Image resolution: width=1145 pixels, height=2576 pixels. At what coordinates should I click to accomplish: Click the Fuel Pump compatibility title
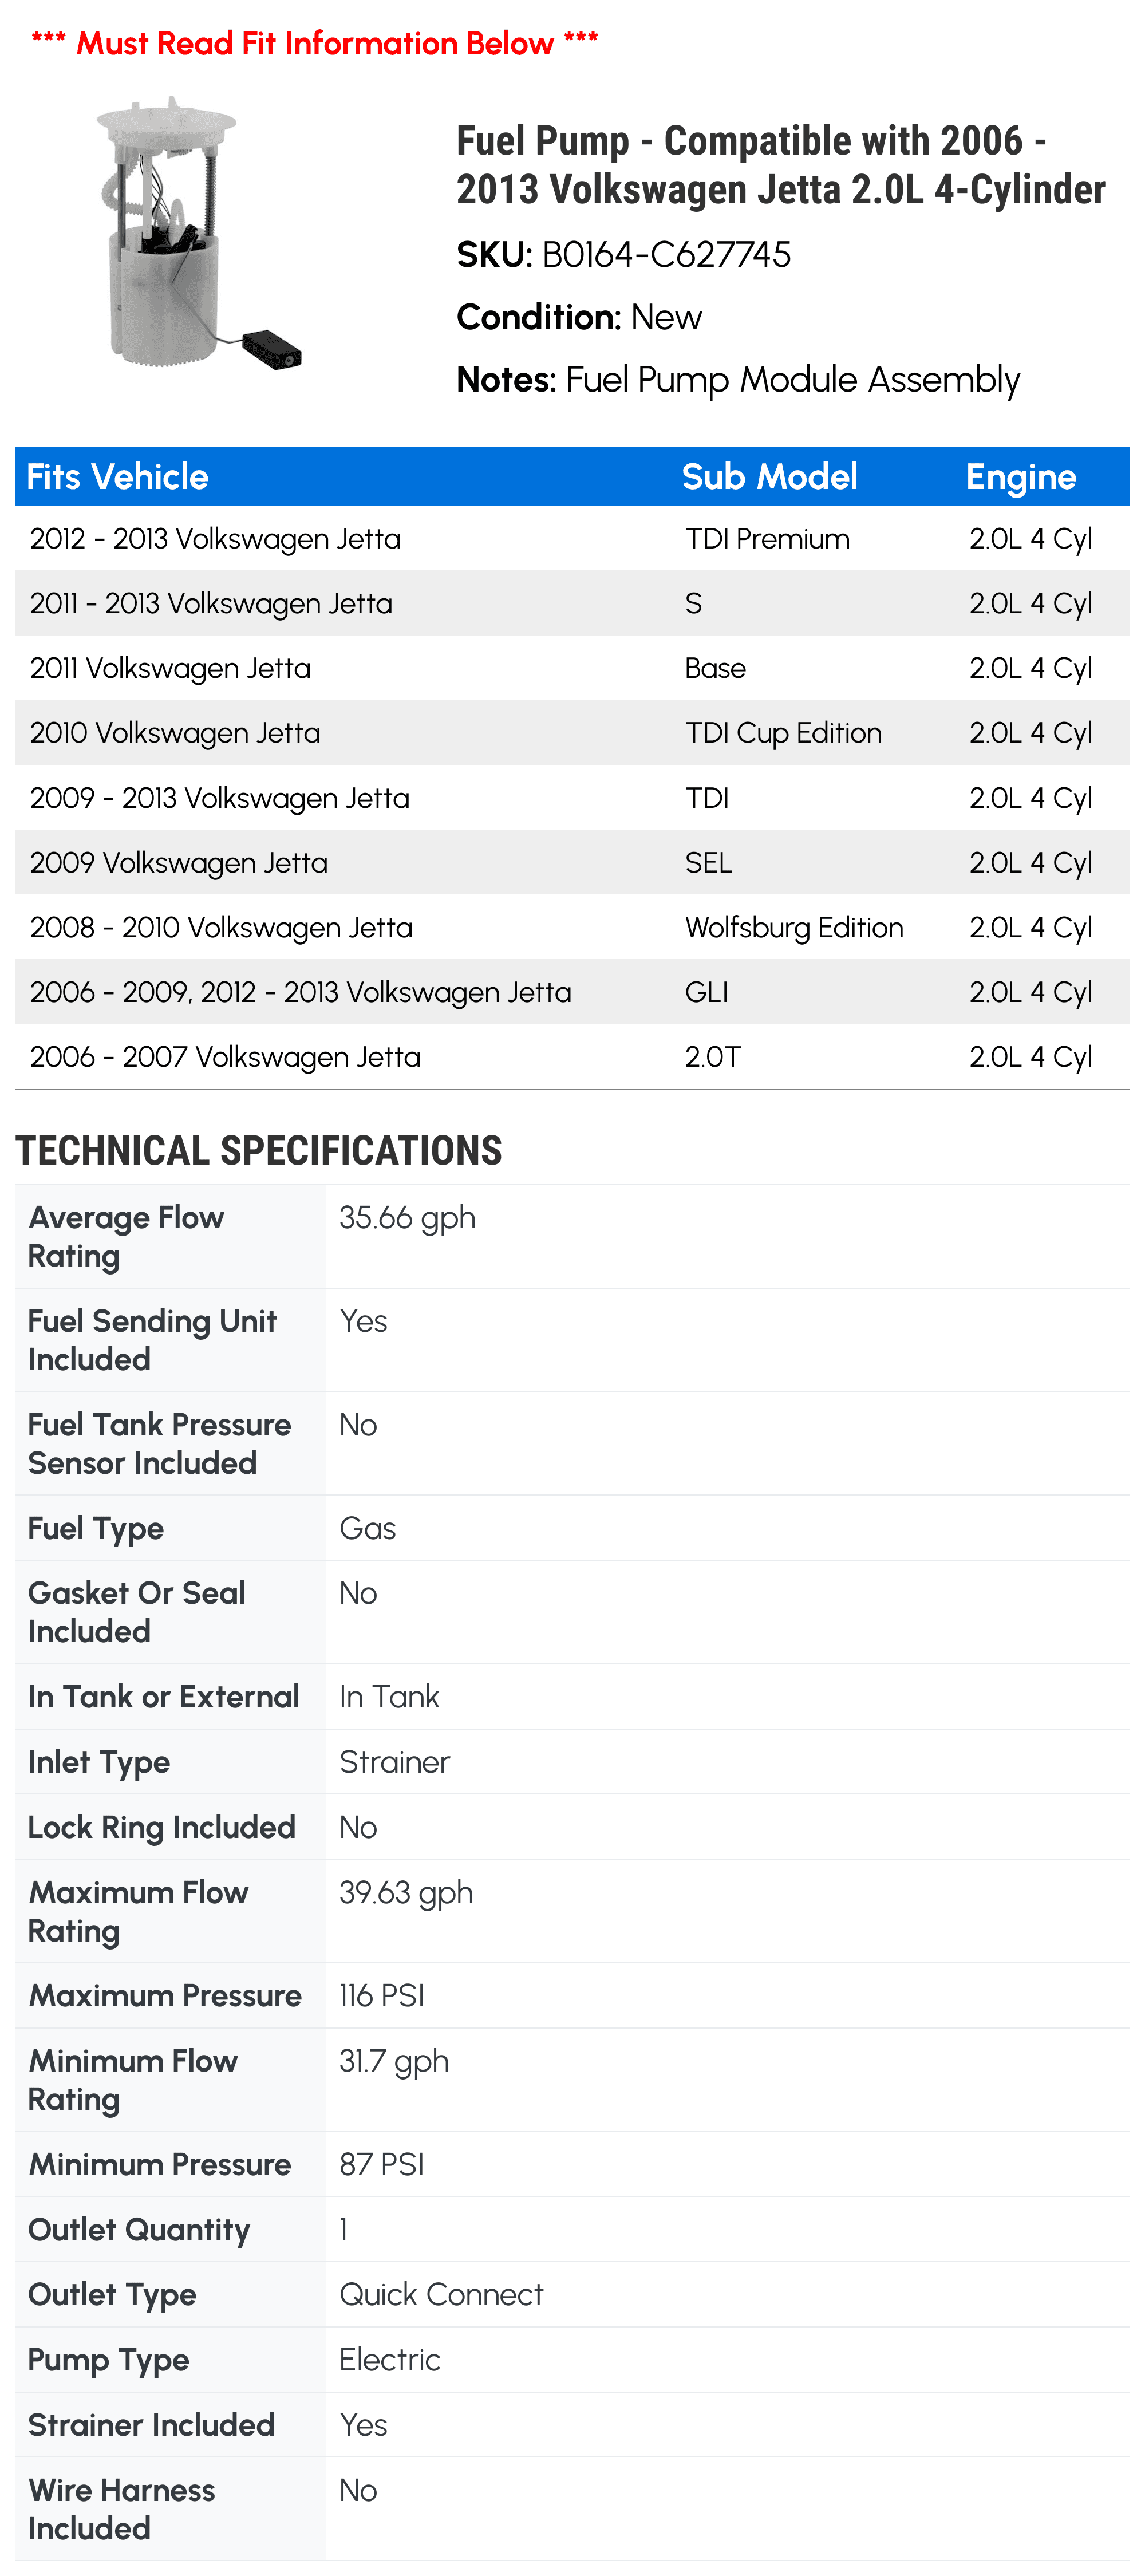pyautogui.click(x=781, y=165)
